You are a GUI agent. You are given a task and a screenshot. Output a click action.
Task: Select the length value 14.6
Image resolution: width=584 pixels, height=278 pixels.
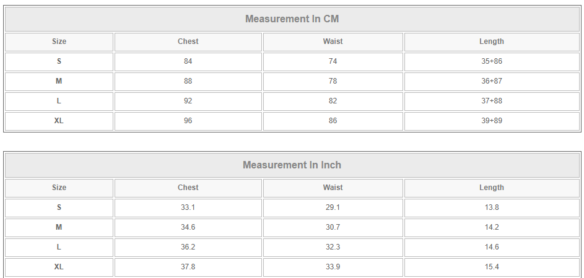(492, 247)
